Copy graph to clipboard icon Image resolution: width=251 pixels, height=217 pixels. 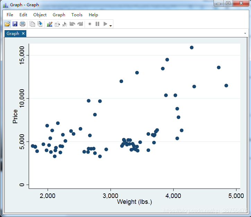point(32,24)
